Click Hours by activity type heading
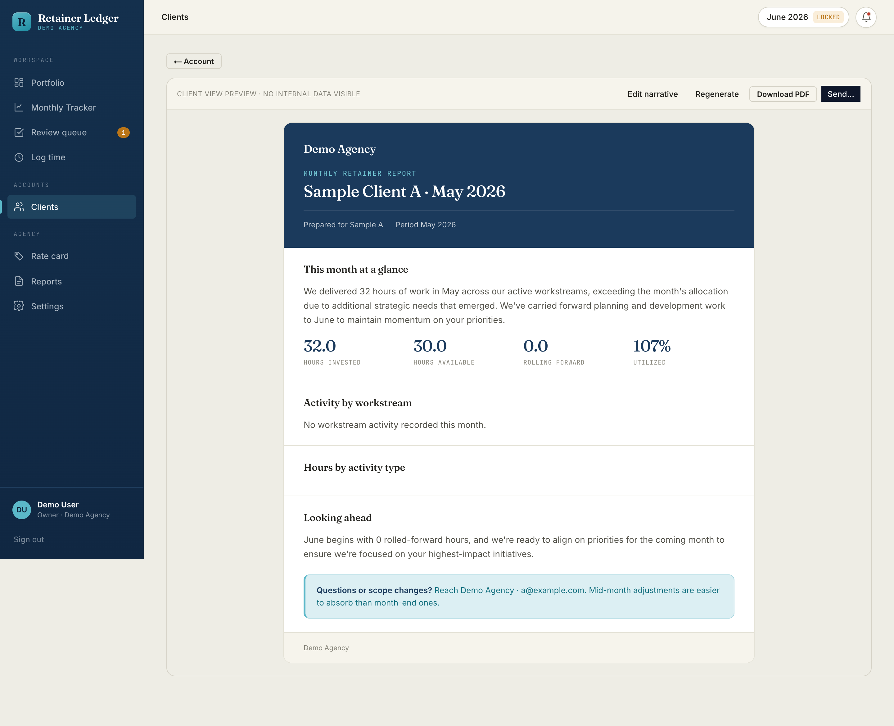 [354, 467]
